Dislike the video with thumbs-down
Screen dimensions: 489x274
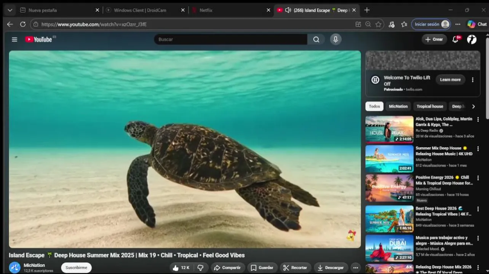[x=200, y=268]
